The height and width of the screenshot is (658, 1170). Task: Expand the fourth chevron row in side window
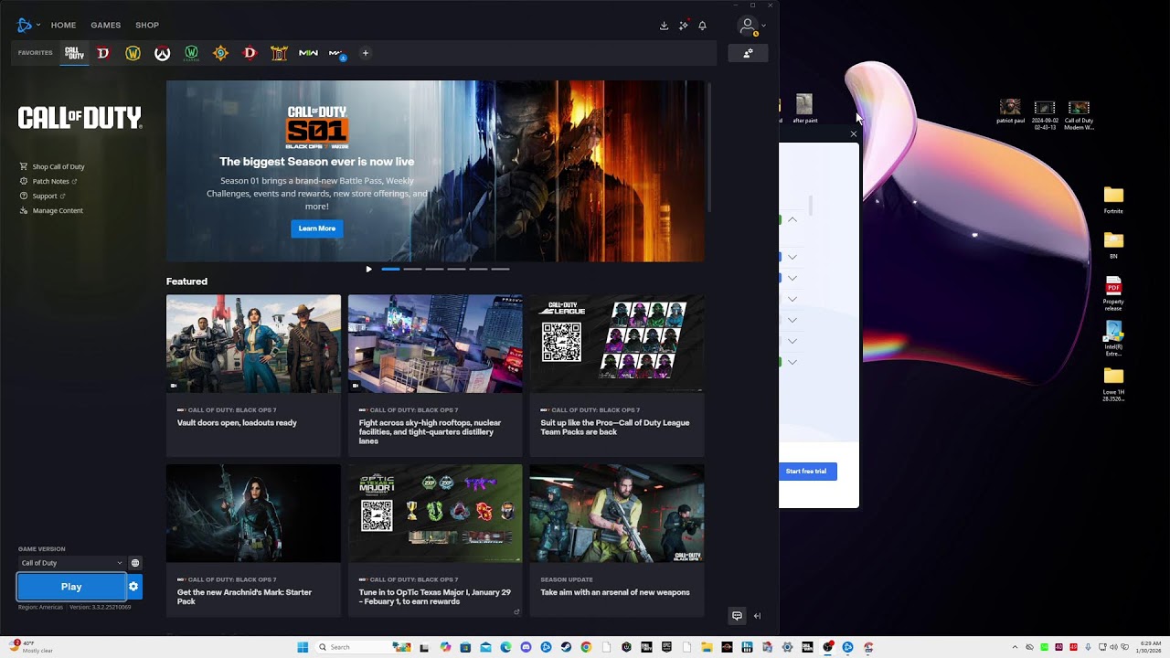pos(792,299)
